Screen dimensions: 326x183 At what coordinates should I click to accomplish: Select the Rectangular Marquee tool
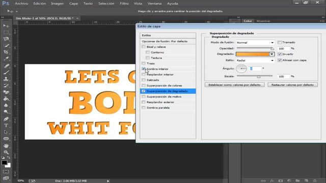point(6,33)
